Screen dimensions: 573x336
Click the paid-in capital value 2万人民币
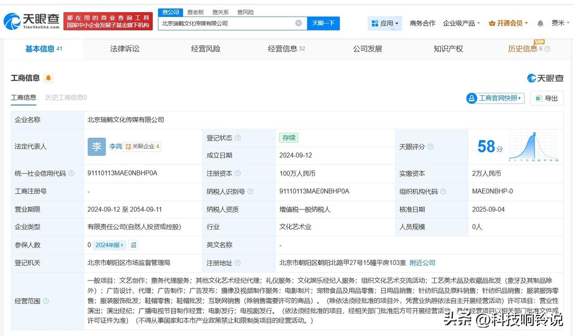[x=487, y=173]
